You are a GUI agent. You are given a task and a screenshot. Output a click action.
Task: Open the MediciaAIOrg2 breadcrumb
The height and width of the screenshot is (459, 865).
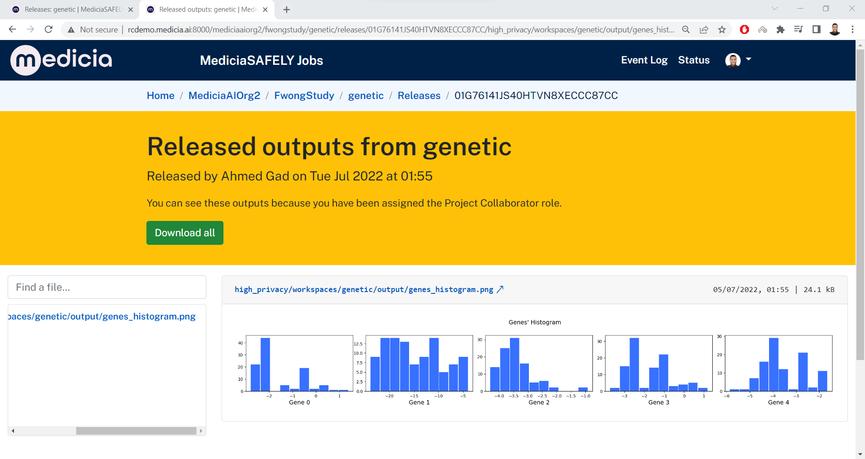tap(224, 95)
